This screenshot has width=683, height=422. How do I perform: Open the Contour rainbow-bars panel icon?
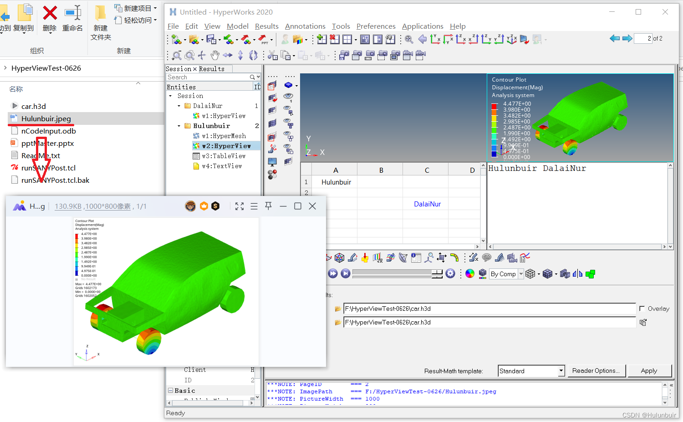point(377,258)
